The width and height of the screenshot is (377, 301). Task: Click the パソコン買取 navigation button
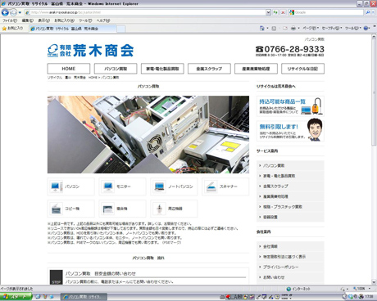point(116,69)
